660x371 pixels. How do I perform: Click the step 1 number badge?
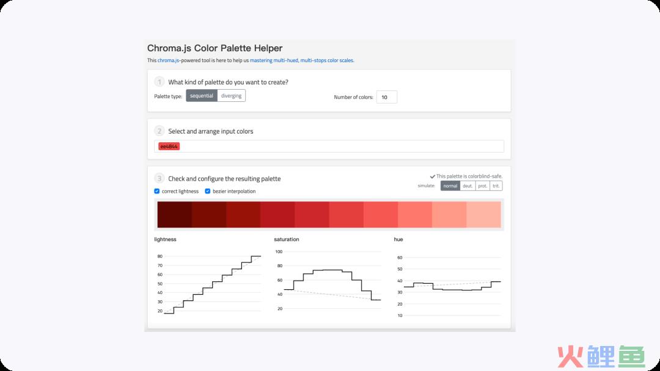point(159,82)
